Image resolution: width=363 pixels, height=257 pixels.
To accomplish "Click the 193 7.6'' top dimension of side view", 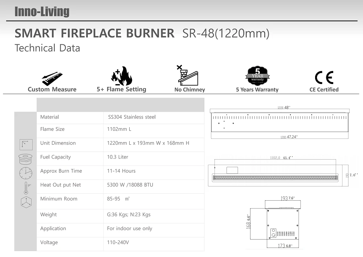I will [x=287, y=198].
